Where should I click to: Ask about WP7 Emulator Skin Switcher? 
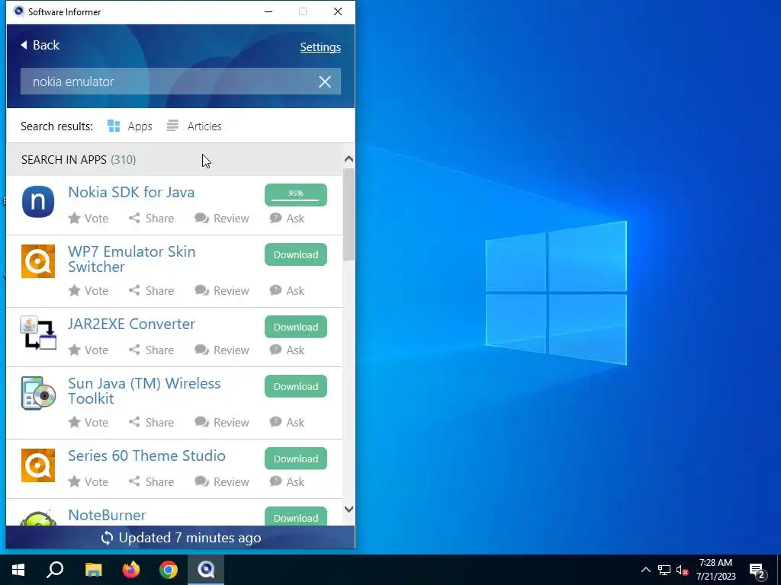pyautogui.click(x=287, y=290)
